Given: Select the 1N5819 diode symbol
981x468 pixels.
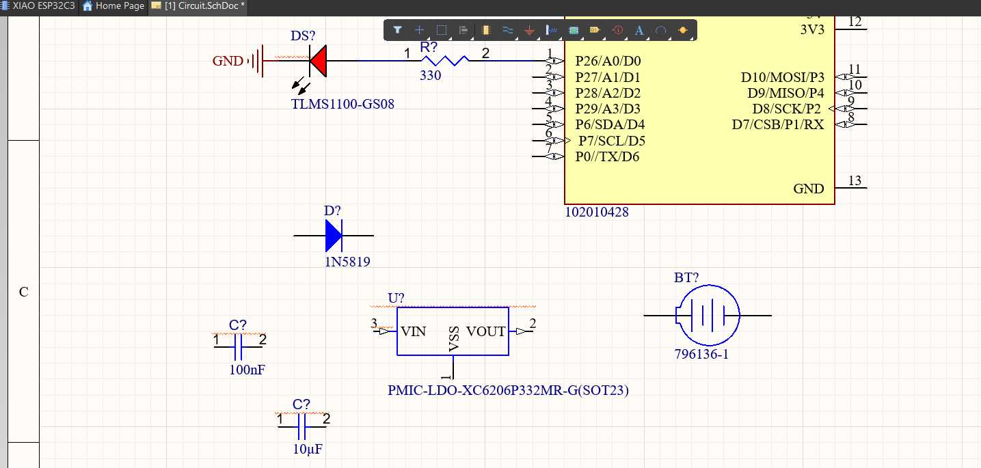Looking at the screenshot, I should point(333,236).
